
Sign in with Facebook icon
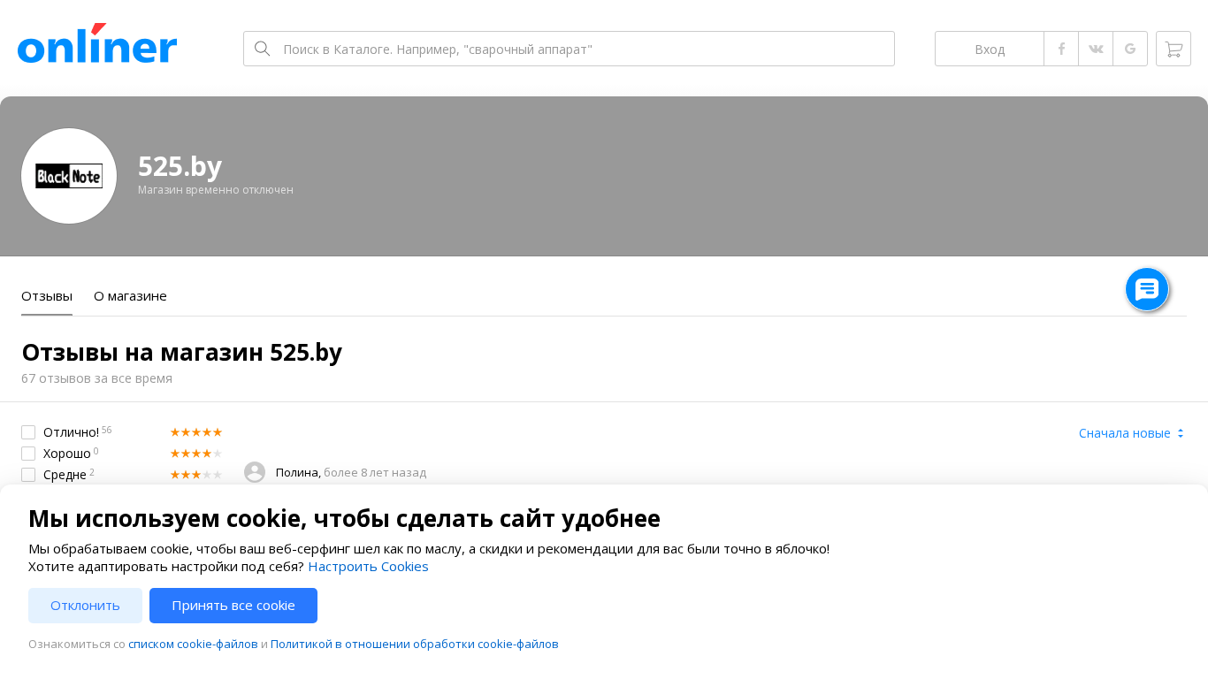pyautogui.click(x=1061, y=49)
